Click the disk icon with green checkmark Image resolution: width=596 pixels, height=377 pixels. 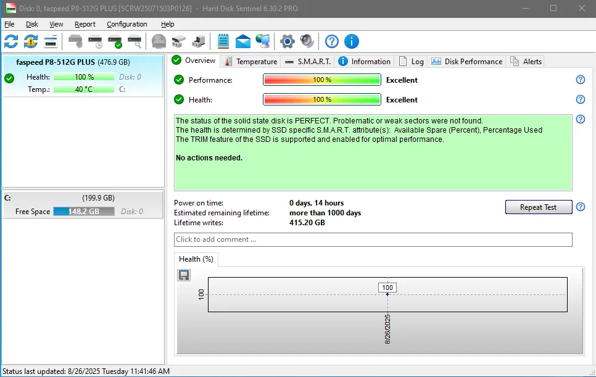tap(115, 41)
